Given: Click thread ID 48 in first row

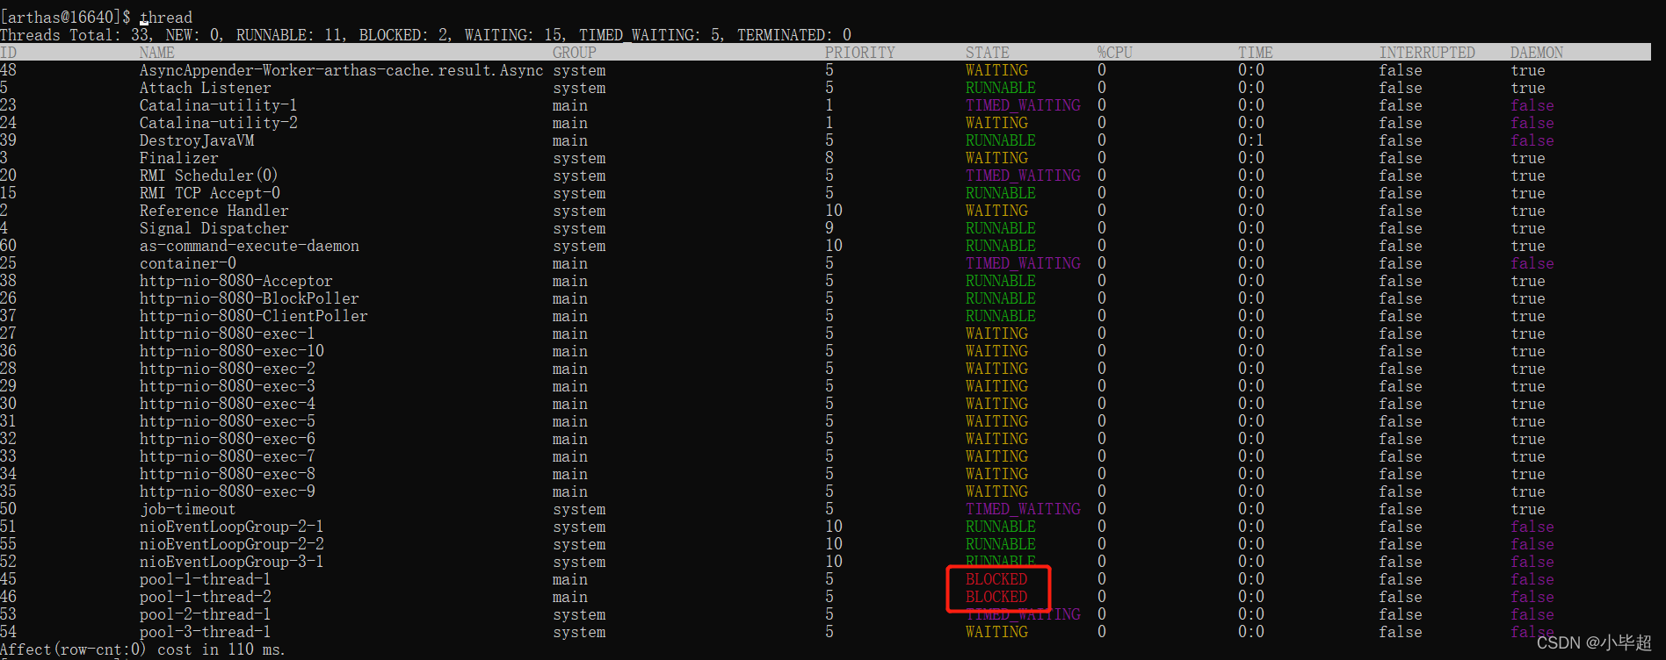Looking at the screenshot, I should click(8, 70).
